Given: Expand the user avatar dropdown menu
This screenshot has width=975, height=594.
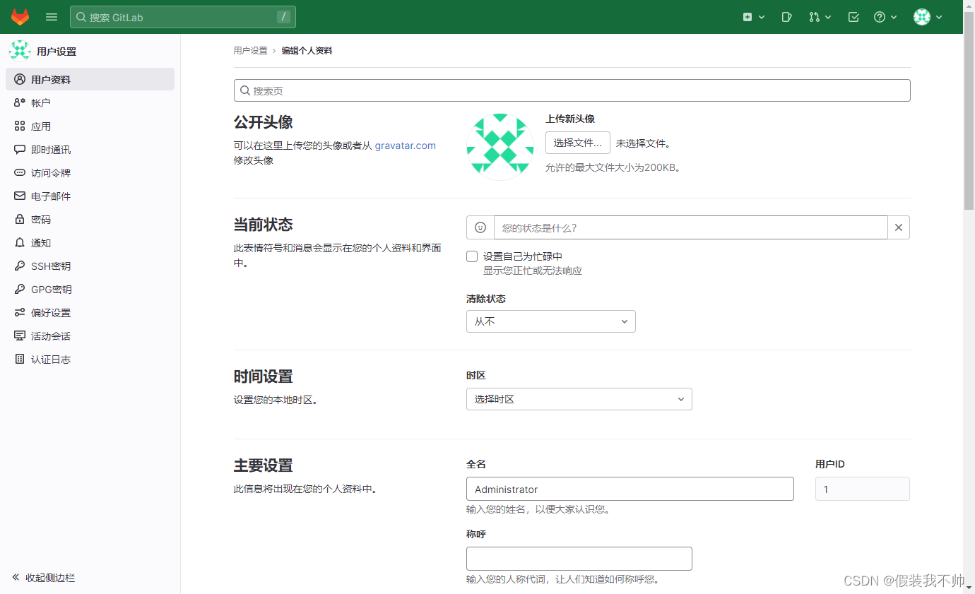Looking at the screenshot, I should (927, 16).
